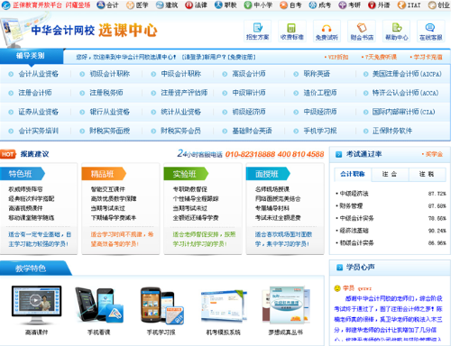The height and width of the screenshot is (346, 451).
Task: Switch to the 注会 pass-rate tab
Action: click(x=390, y=174)
